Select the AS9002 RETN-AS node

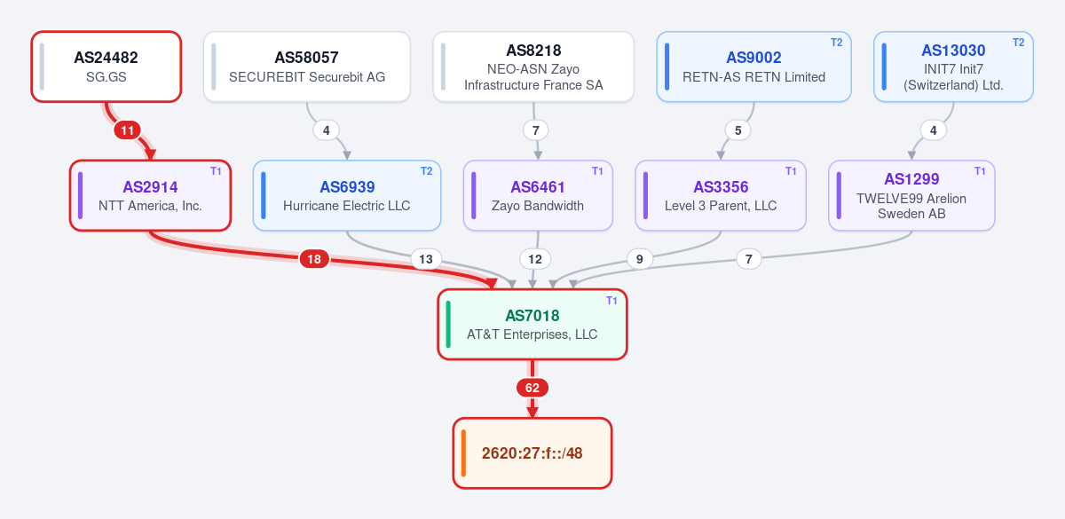click(754, 67)
